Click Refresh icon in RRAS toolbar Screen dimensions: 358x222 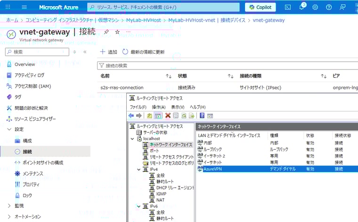pos(184,116)
